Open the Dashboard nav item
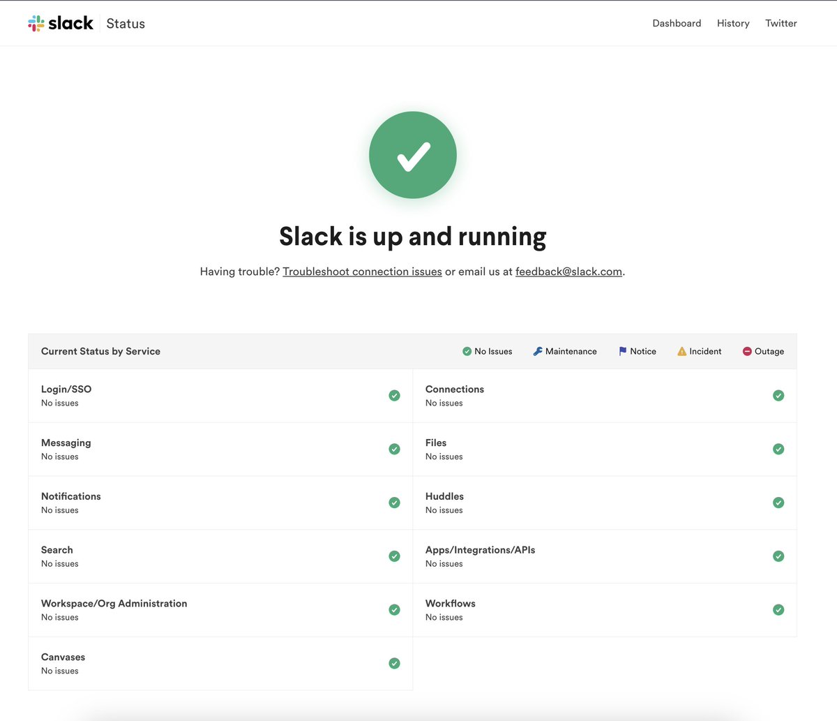 coord(677,23)
